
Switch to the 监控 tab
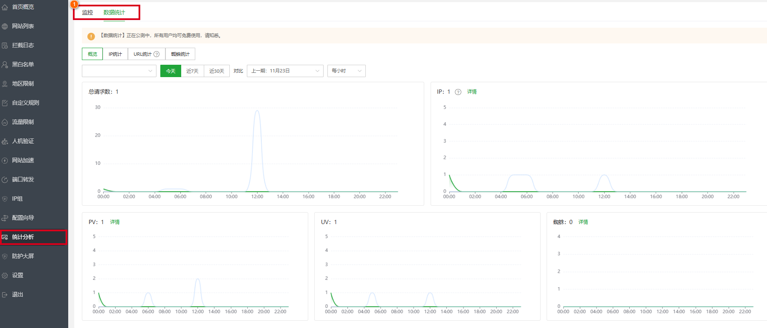point(87,12)
